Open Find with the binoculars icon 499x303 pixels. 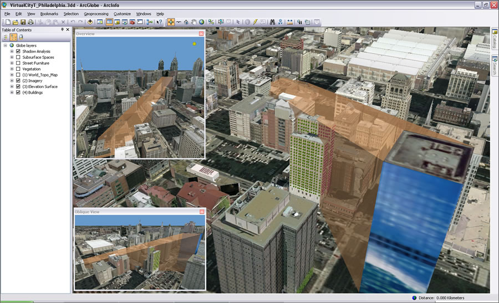(272, 22)
